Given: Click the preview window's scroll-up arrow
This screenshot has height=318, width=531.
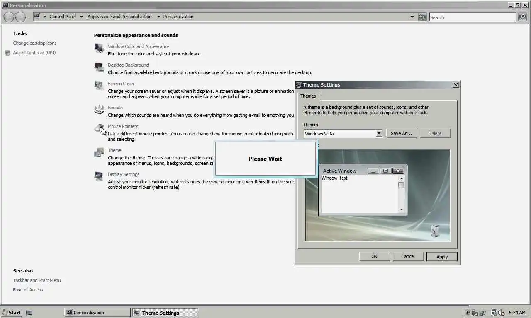Looking at the screenshot, I should (x=401, y=178).
